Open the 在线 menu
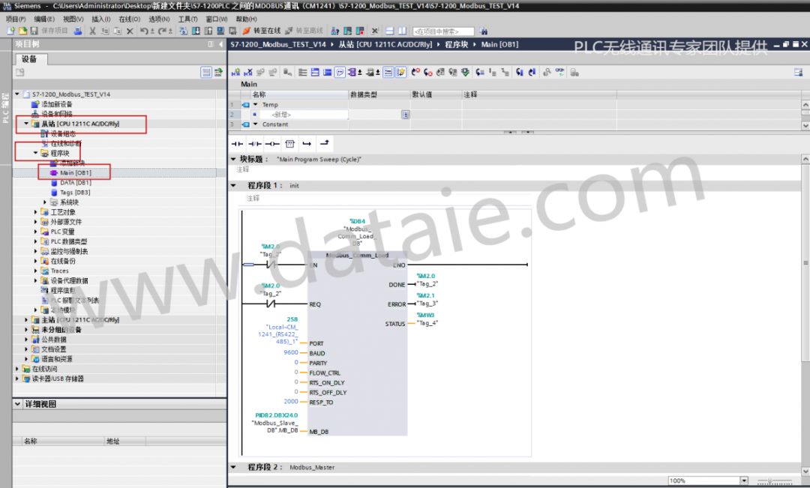 [x=129, y=19]
